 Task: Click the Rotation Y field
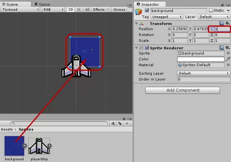coord(201,35)
